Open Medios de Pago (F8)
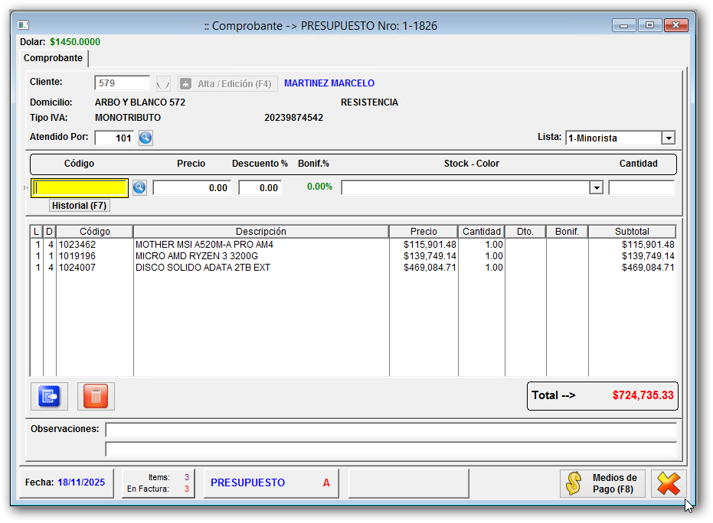This screenshot has height=523, width=713. (602, 483)
